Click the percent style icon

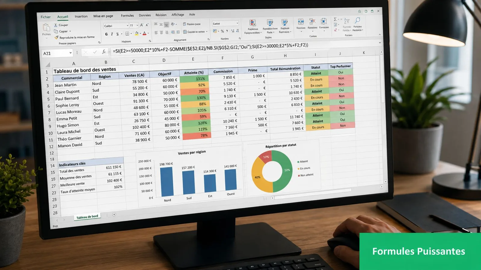pyautogui.click(x=222, y=31)
